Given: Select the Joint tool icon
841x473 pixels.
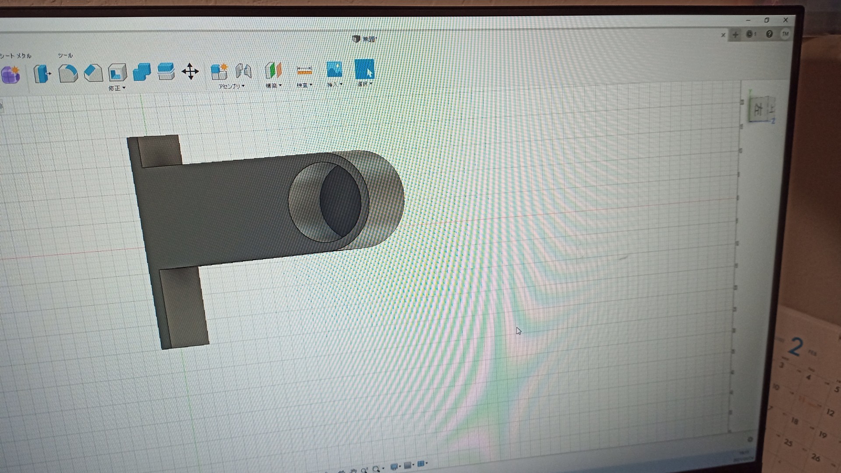Looking at the screenshot, I should coord(244,71).
